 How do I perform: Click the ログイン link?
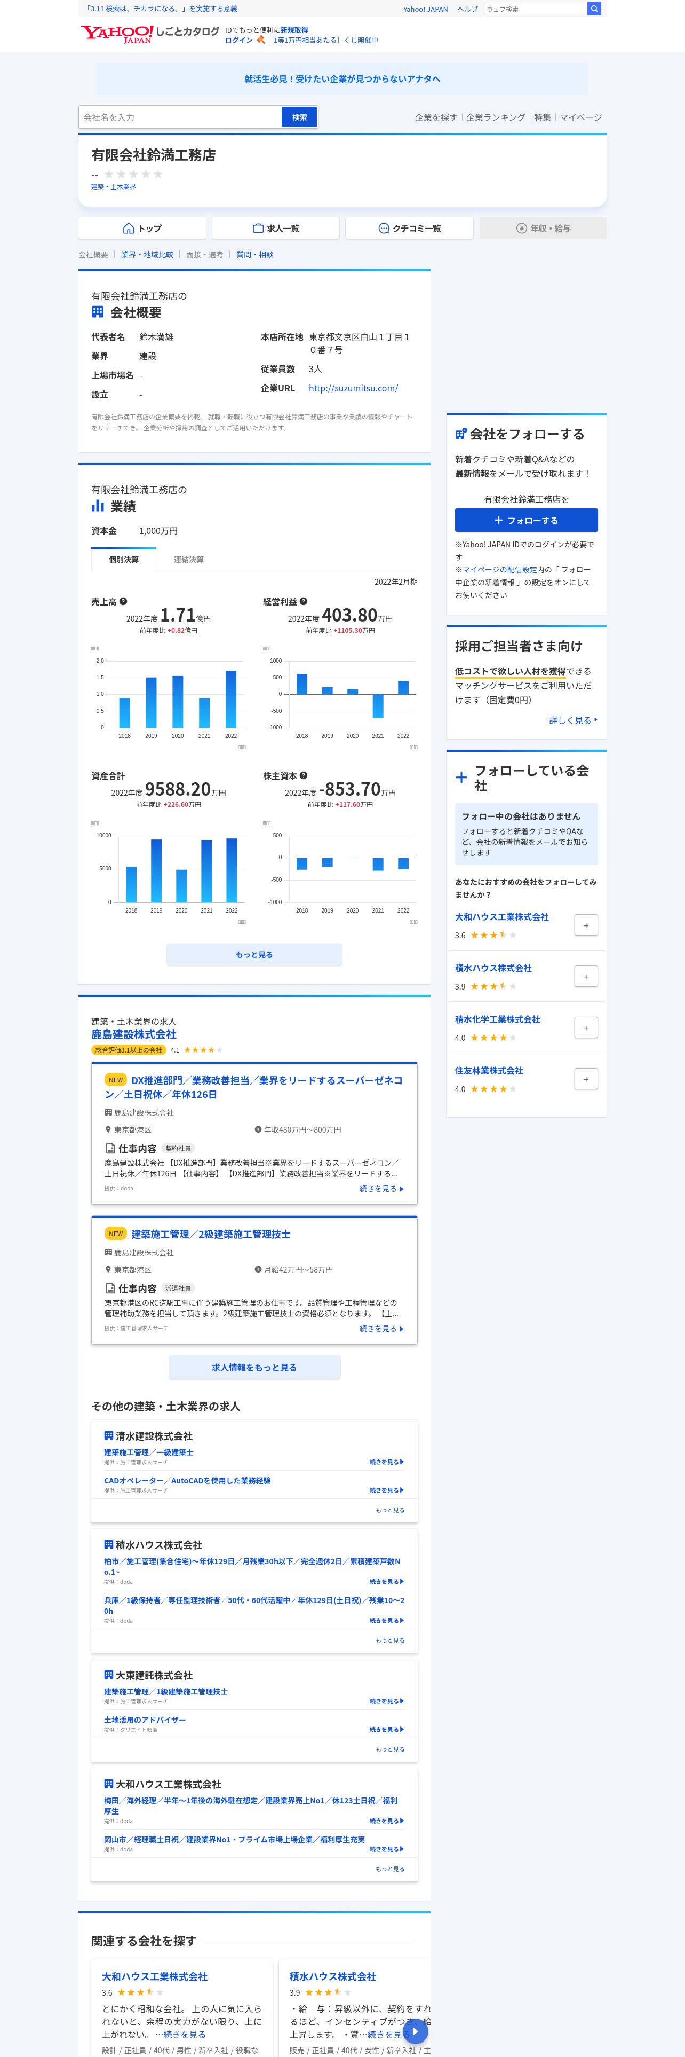tap(238, 40)
